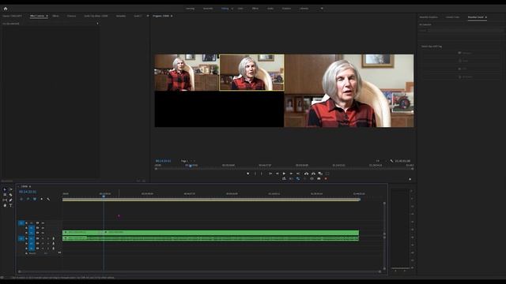Step back one frame in Program monitor
This screenshot has height=284, width=506.
click(278, 174)
